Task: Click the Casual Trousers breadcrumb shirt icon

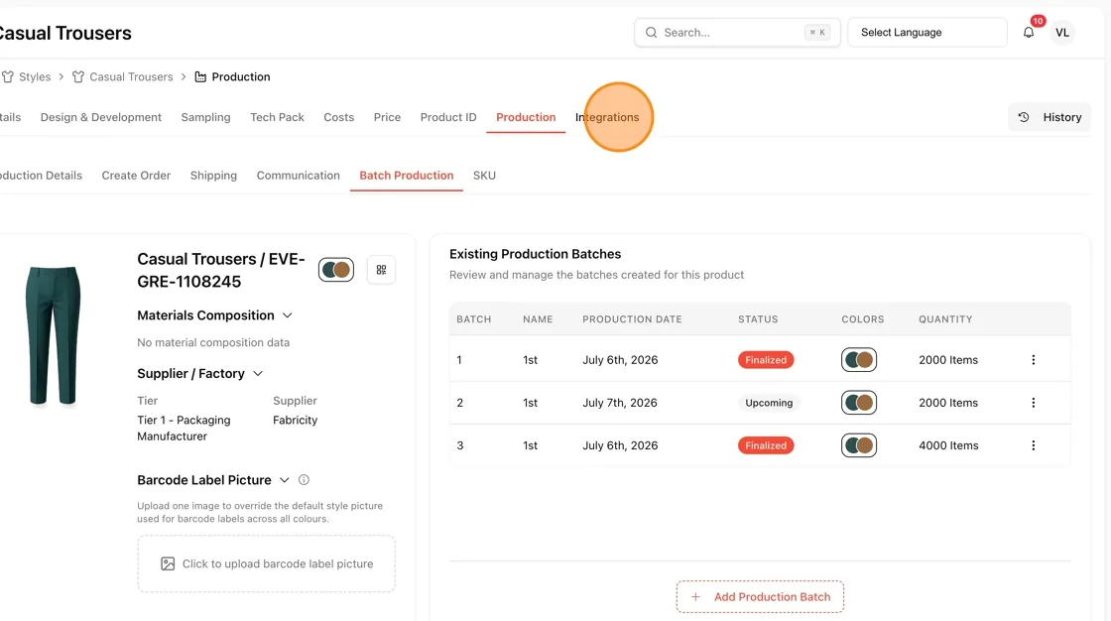Action: [x=78, y=76]
